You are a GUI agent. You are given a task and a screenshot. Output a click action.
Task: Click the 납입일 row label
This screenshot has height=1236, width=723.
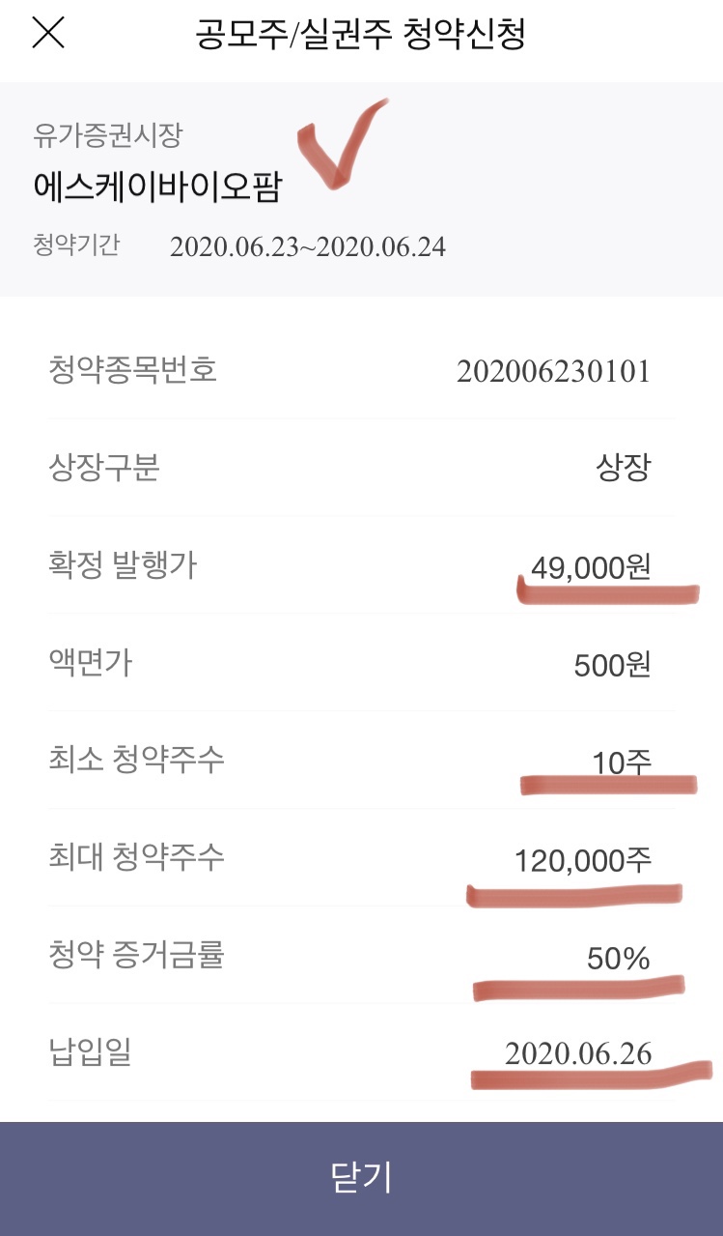pyautogui.click(x=89, y=1052)
